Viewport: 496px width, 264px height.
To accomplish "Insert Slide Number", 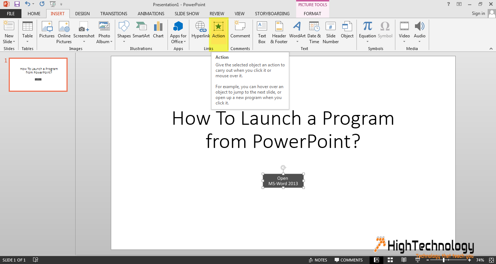I will 331,32.
